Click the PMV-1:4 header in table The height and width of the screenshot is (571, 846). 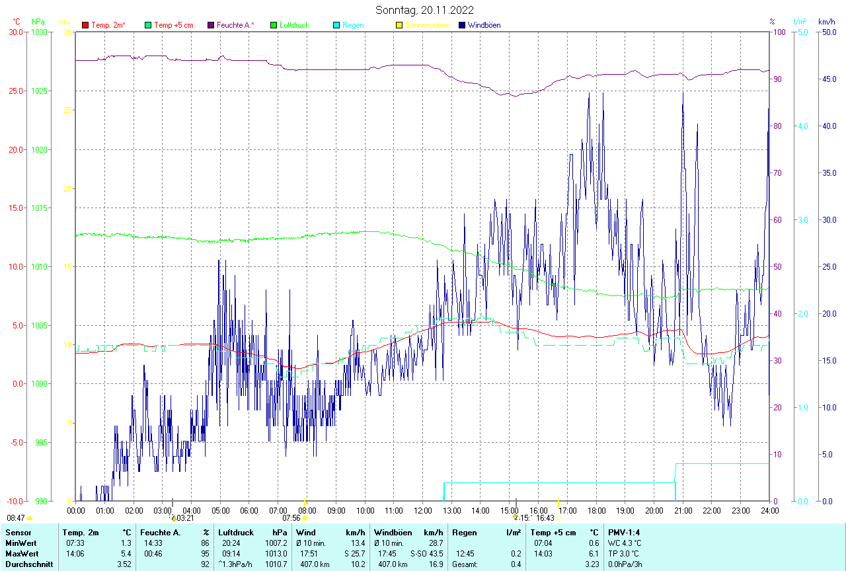tap(625, 533)
